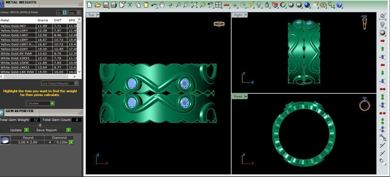Click the four-viewport layout icon

click(219, 5)
